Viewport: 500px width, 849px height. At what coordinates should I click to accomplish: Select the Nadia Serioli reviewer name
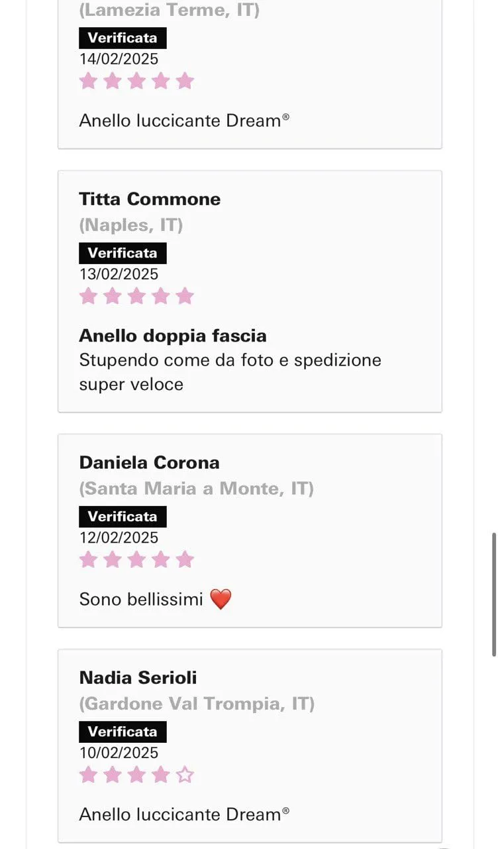(138, 677)
